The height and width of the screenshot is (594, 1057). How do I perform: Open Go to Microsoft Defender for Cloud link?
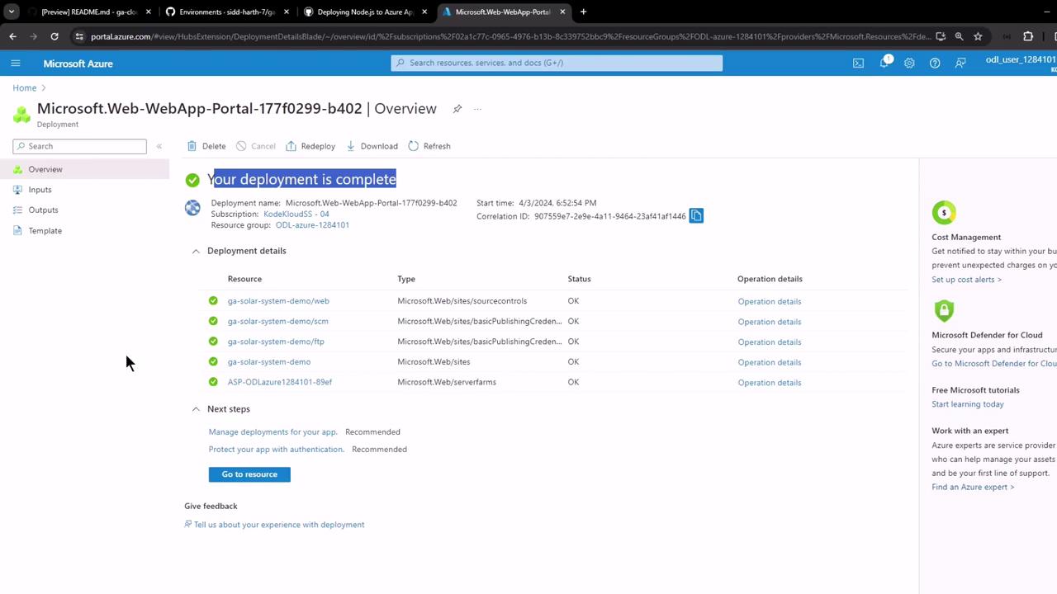tap(994, 364)
